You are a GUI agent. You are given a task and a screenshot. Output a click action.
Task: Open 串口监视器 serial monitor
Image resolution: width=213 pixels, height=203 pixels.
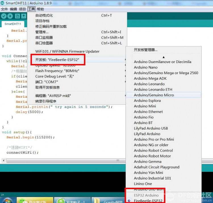[77, 37]
